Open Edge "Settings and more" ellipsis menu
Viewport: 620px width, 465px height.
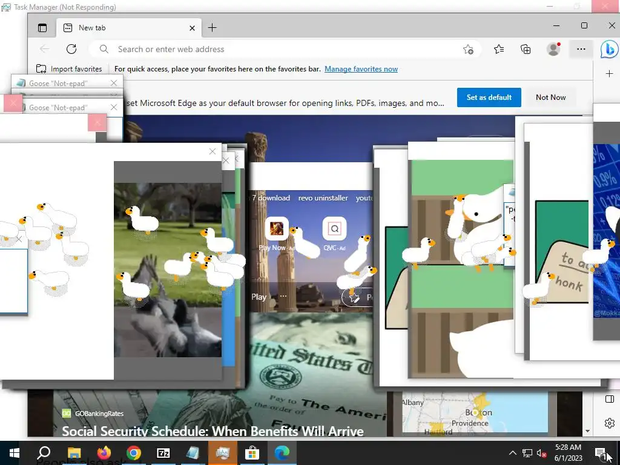point(581,49)
